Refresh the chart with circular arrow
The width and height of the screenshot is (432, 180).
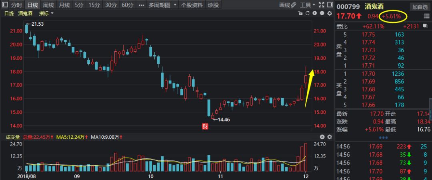point(308,13)
